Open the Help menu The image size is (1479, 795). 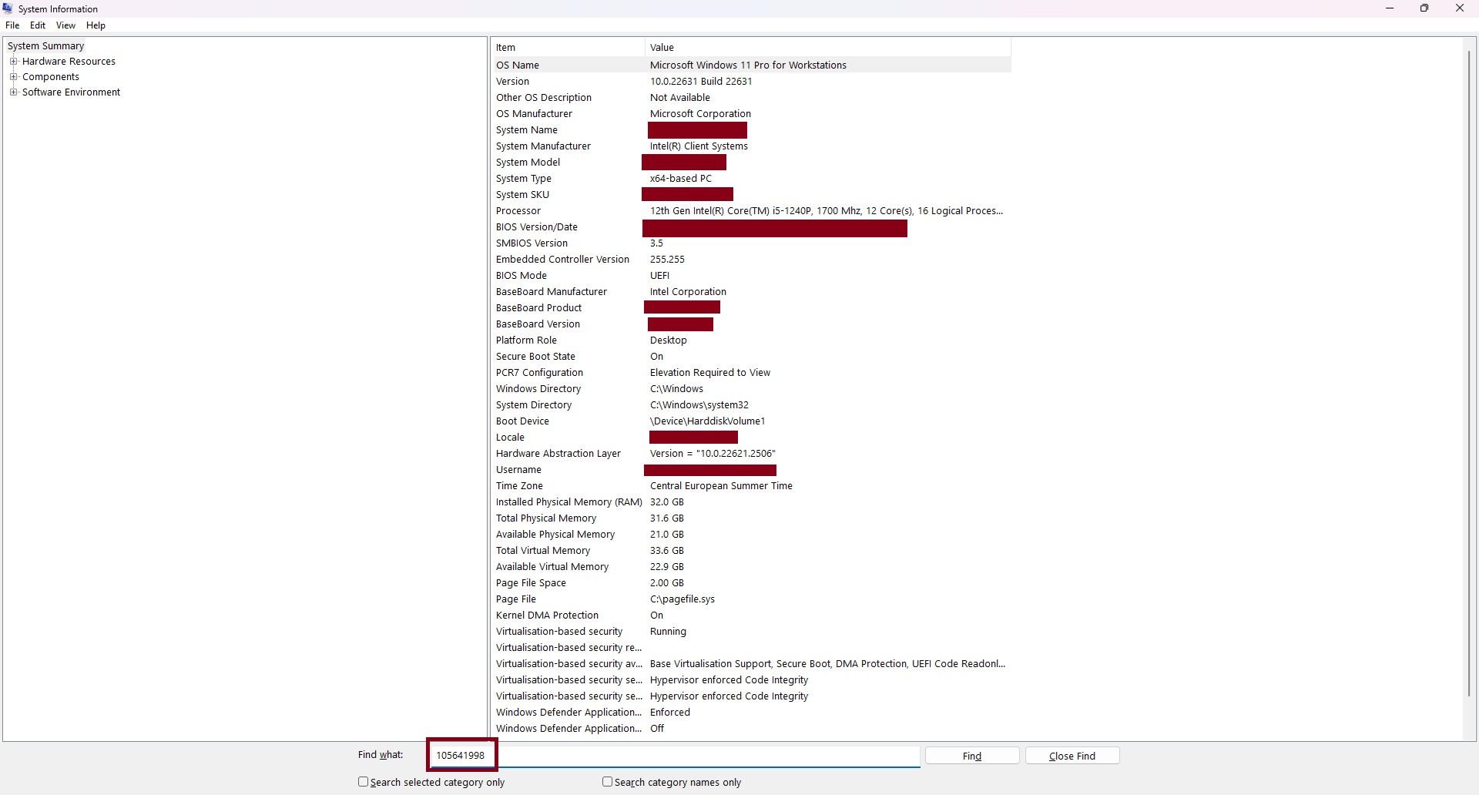coord(96,25)
